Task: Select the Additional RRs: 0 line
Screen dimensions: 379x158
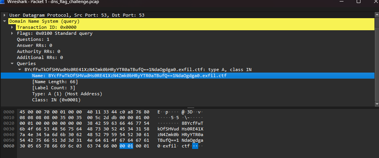Action: tap(40, 57)
